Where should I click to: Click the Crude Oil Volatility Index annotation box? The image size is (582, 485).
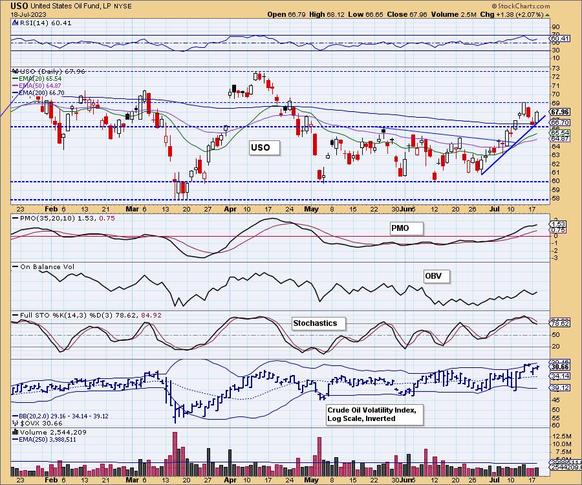point(375,415)
